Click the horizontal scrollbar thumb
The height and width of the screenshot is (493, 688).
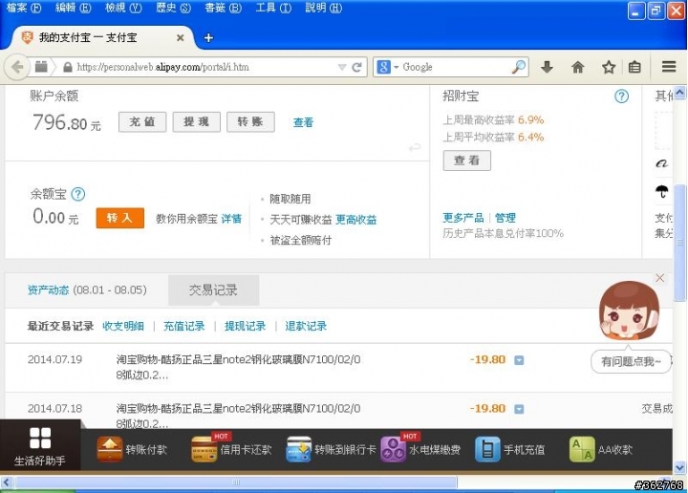click(x=236, y=482)
